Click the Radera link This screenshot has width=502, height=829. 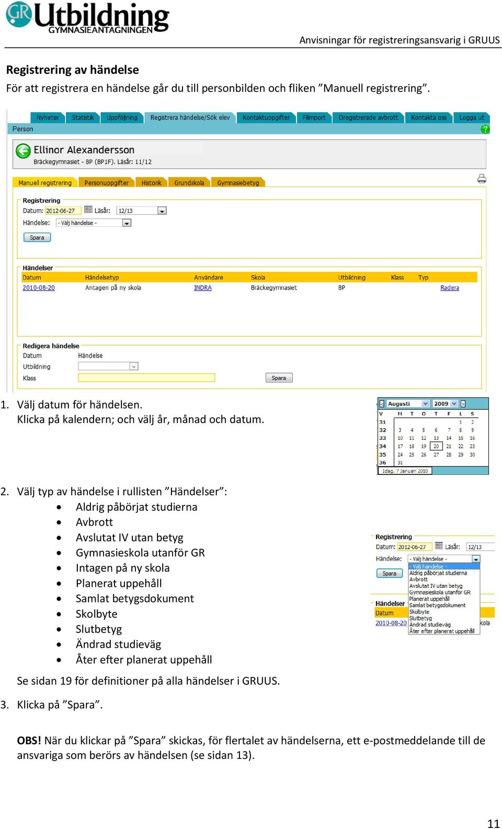pos(450,288)
